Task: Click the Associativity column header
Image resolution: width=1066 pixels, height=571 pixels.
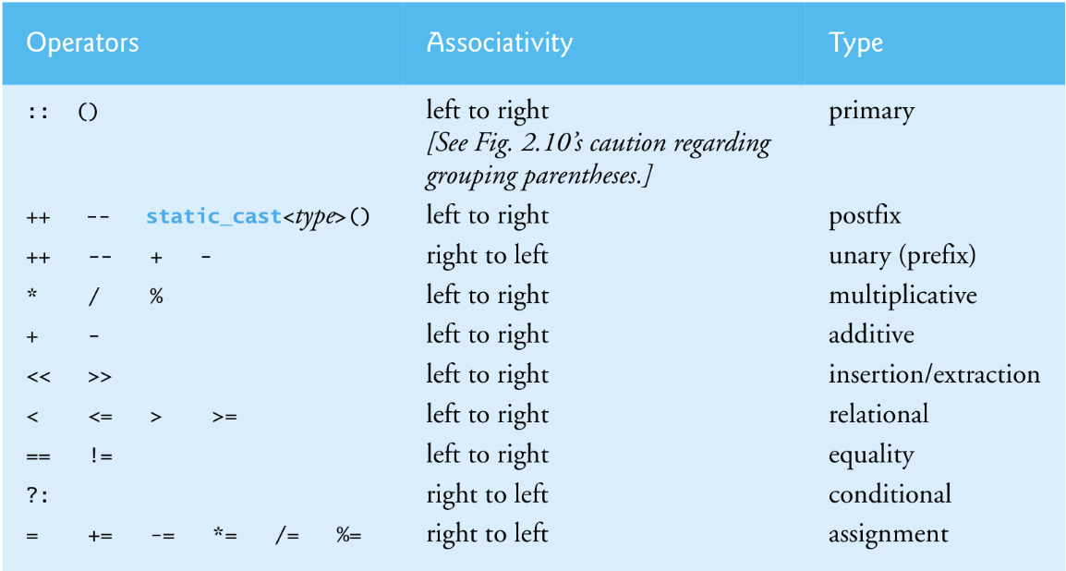Action: click(500, 43)
